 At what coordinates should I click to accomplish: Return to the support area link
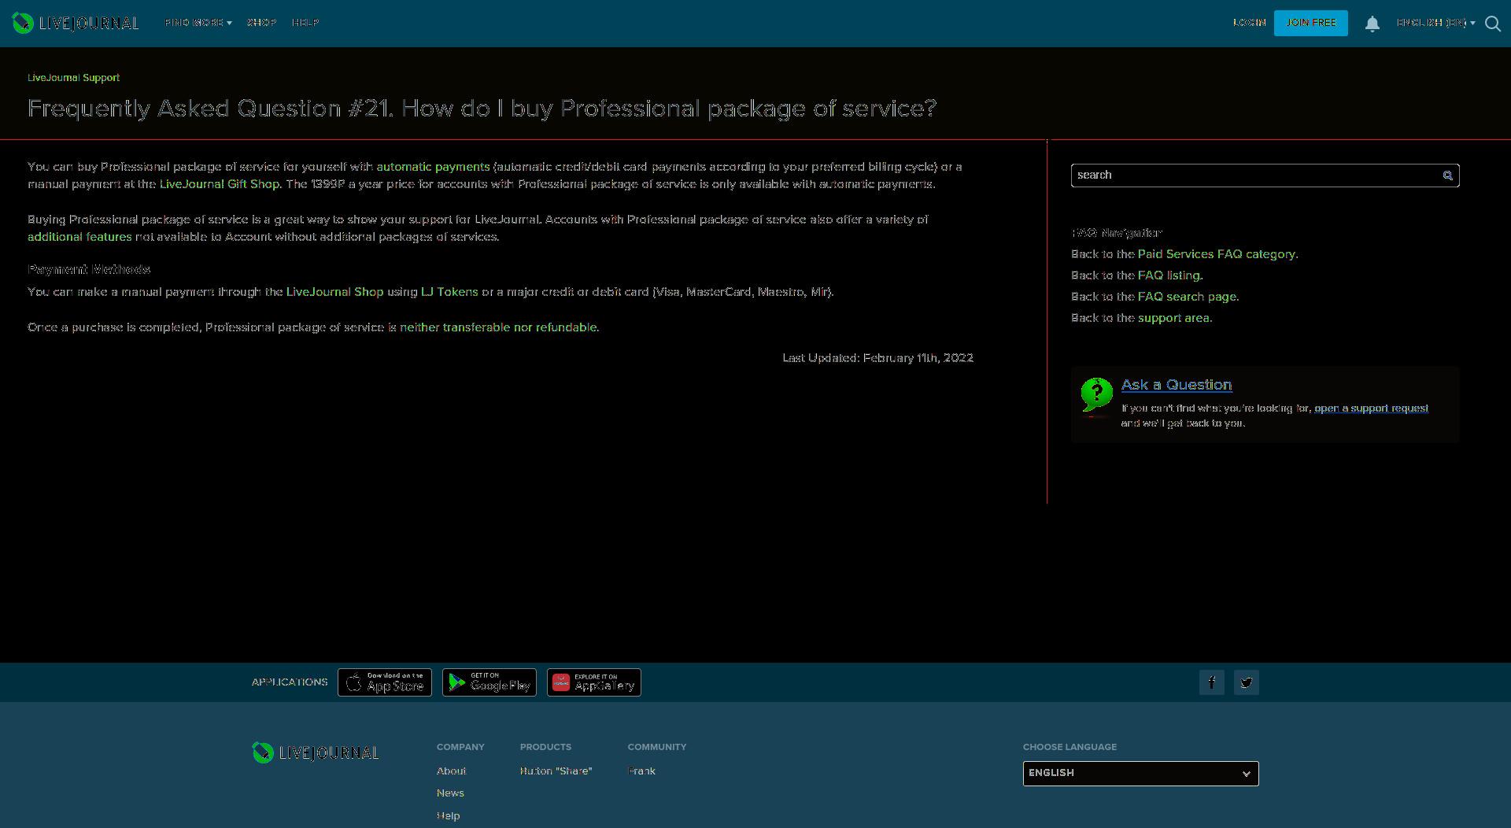(1173, 318)
